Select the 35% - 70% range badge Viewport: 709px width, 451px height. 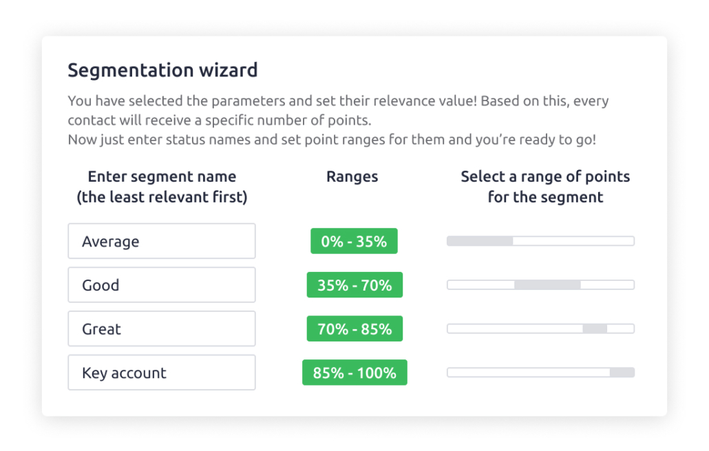click(354, 285)
